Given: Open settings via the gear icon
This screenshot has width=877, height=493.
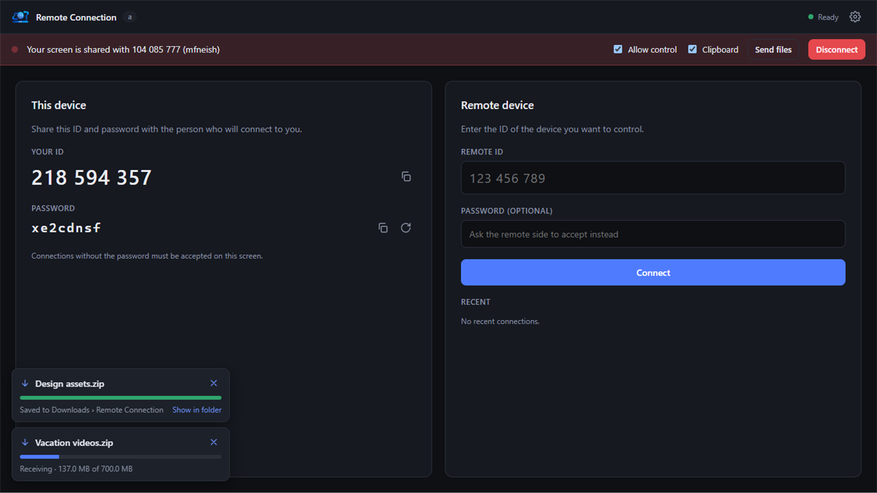Looking at the screenshot, I should coord(855,17).
